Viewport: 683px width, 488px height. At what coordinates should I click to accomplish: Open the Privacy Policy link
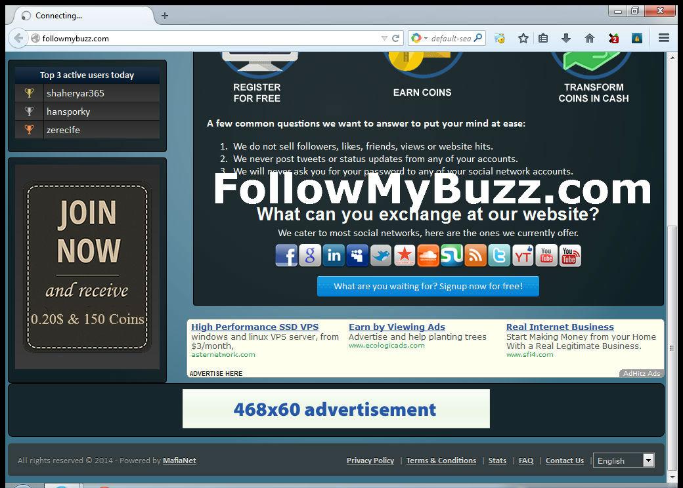370,460
